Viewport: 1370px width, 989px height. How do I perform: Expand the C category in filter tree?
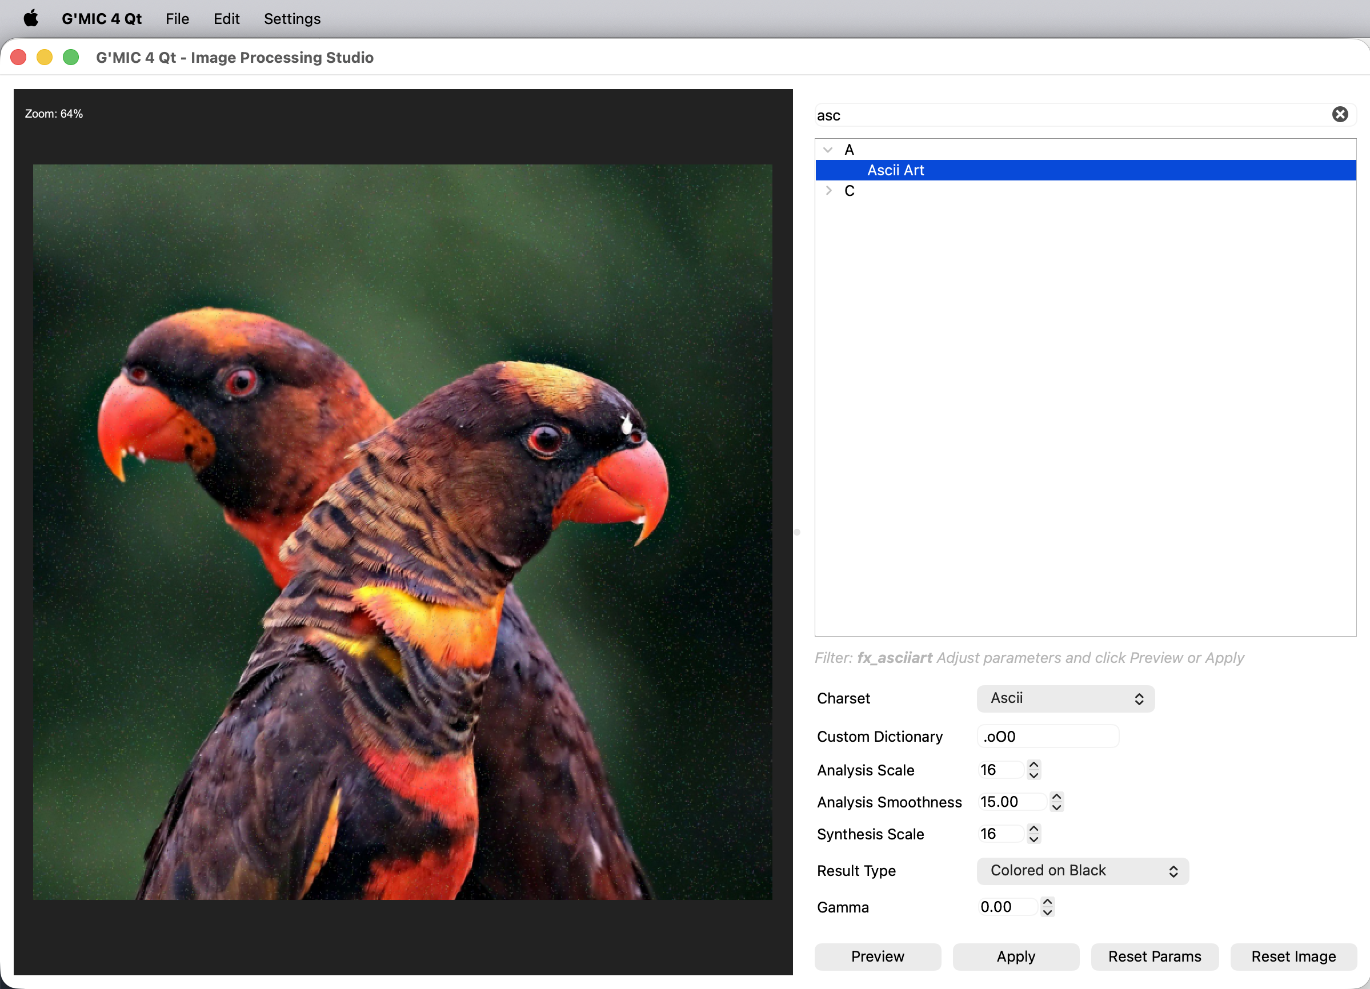[x=828, y=191]
